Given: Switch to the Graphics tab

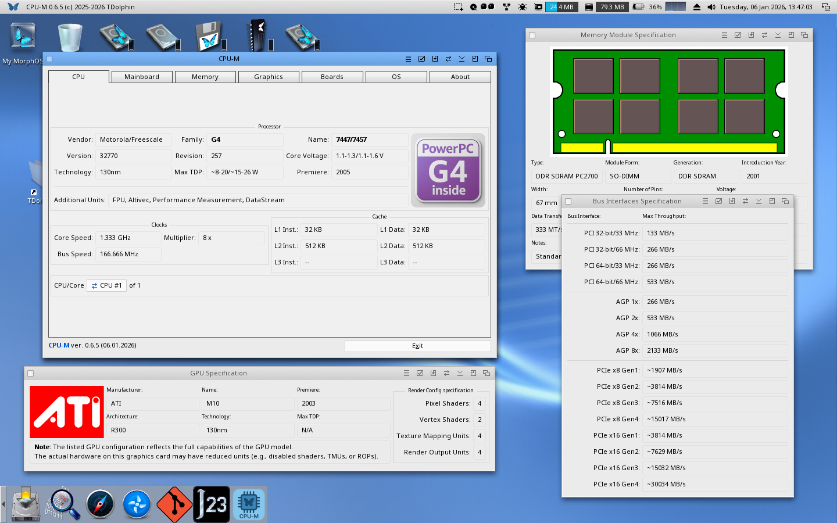Looking at the screenshot, I should [268, 77].
